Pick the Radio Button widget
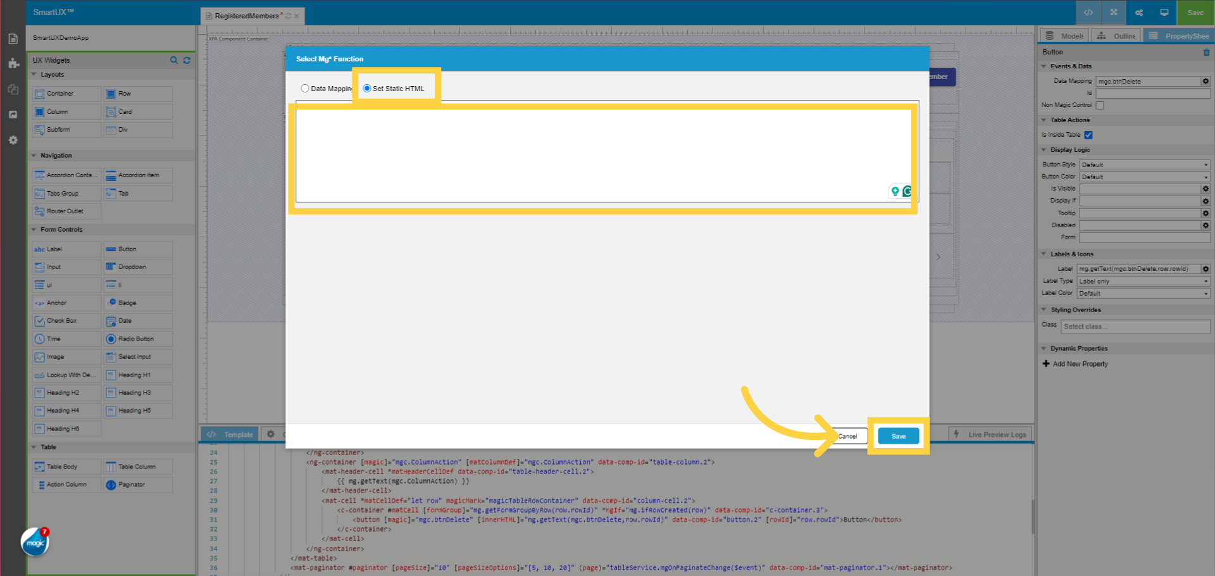The width and height of the screenshot is (1215, 576). click(138, 339)
